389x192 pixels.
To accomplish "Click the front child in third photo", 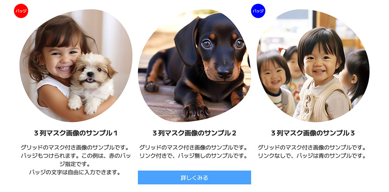I will click(x=322, y=74).
